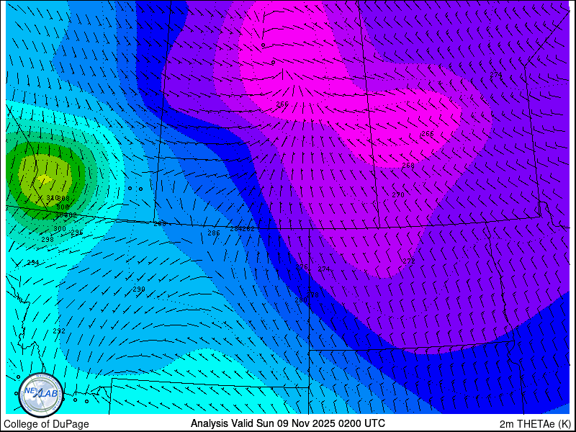Click the College of DuPage caption
Image resolution: width=576 pixels, height=432 pixels.
coord(46,424)
